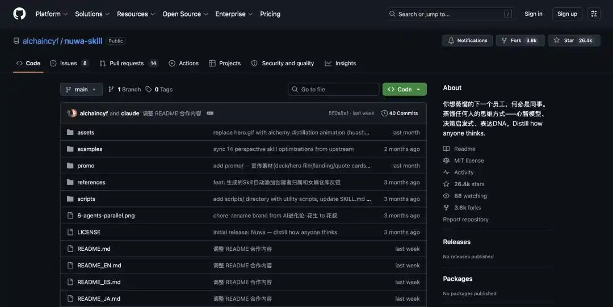
Task: Open the Activity pulse link
Action: pos(464,172)
